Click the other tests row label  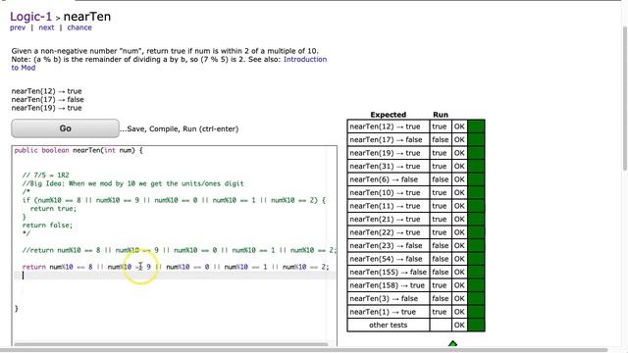(389, 325)
